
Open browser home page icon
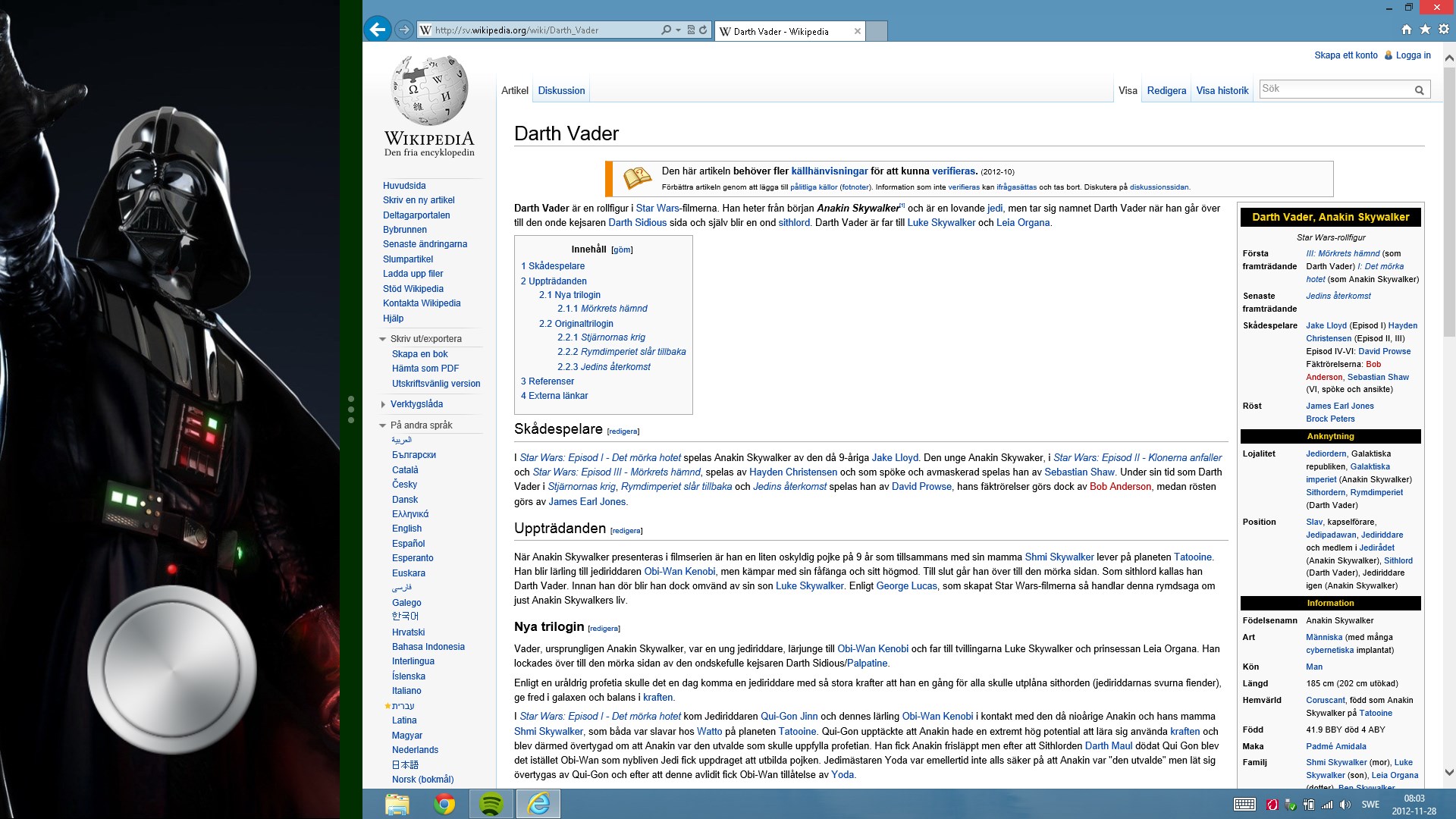1407,30
